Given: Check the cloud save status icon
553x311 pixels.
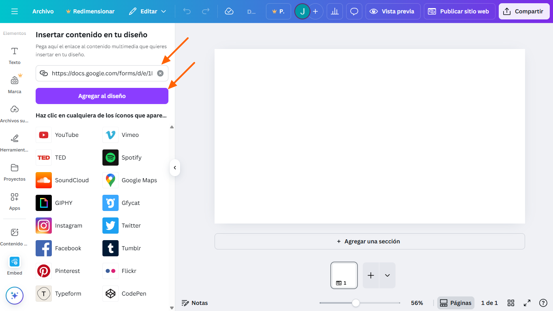Looking at the screenshot, I should click(x=229, y=11).
